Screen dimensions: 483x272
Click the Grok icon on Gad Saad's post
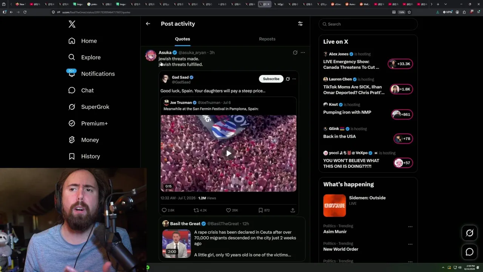(x=288, y=79)
